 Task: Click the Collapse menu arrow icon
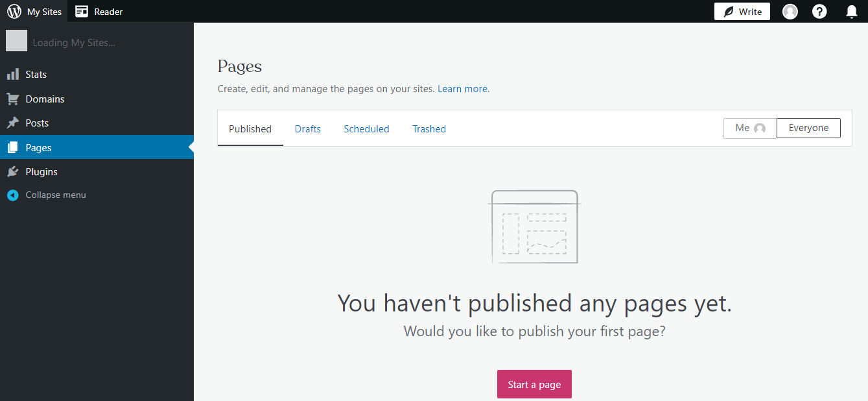tap(13, 195)
